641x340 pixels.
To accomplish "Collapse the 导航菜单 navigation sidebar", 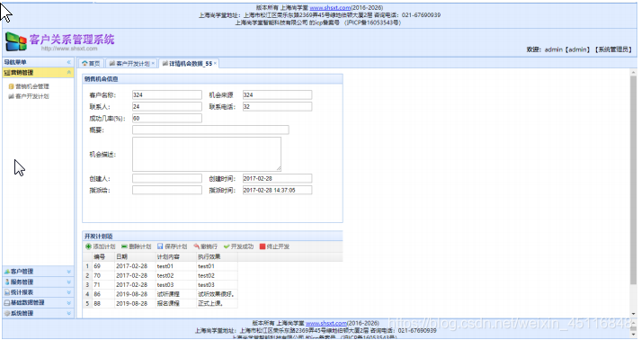I will 68,62.
